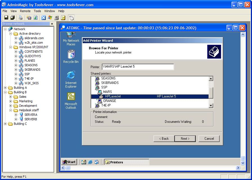Cancel the Add Printer Wizard
Image resolution: width=252 pixels, height=180 pixels.
tap(209, 139)
